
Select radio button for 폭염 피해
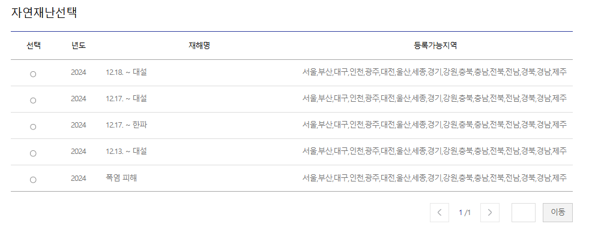(33, 180)
